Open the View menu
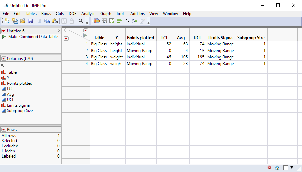302x172 pixels. point(154,14)
